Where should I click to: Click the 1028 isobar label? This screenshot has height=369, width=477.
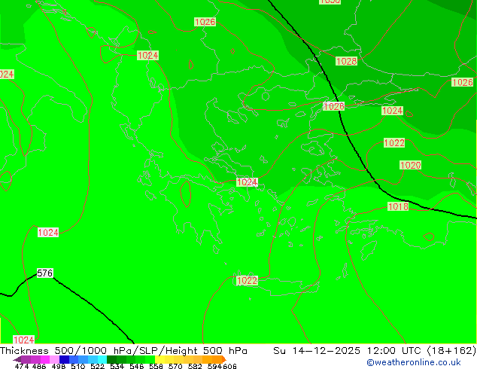(x=346, y=61)
